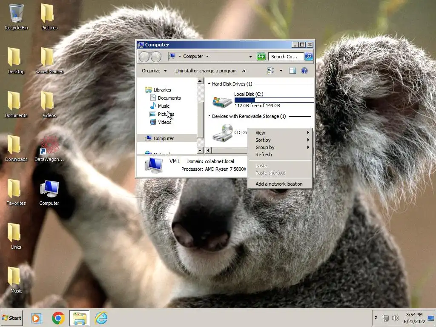The image size is (436, 327).
Task: Click the Local Disk C: usage bar
Action: [274, 100]
